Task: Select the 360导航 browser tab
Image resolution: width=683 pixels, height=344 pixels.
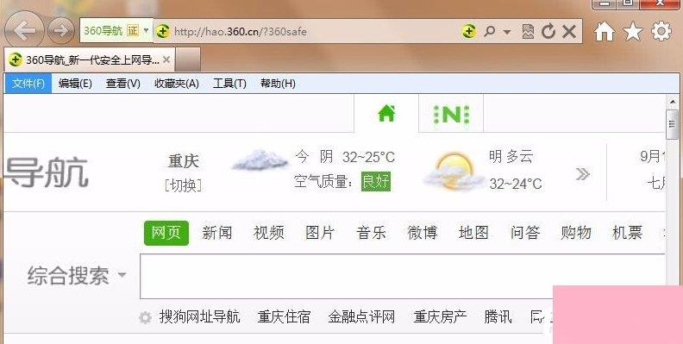Action: [x=90, y=59]
